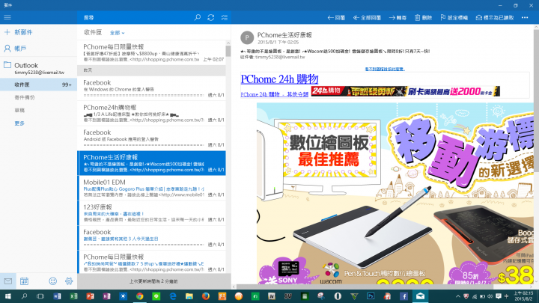Set flag (設定標幟) on message
This screenshot has width=539, height=303.
click(454, 18)
